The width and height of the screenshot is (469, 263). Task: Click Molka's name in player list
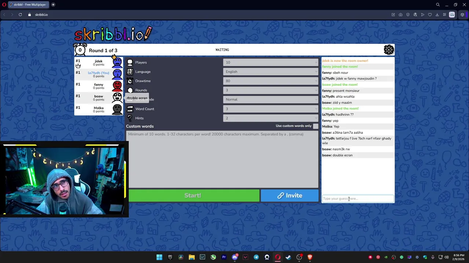[x=99, y=108]
